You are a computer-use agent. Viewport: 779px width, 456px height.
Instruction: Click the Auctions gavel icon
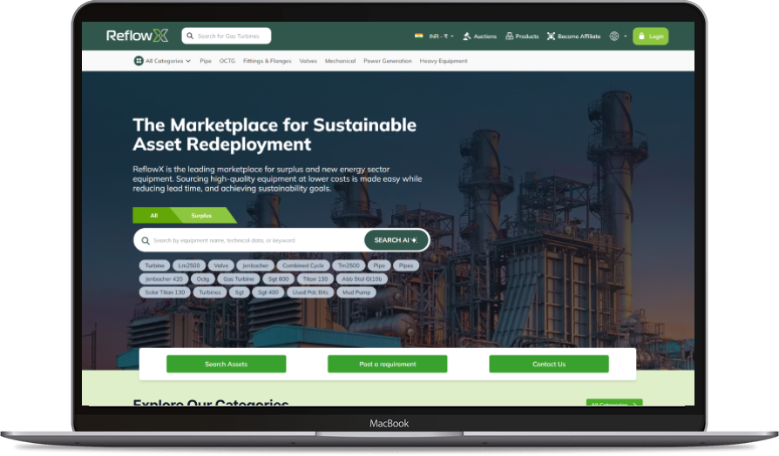(x=467, y=37)
